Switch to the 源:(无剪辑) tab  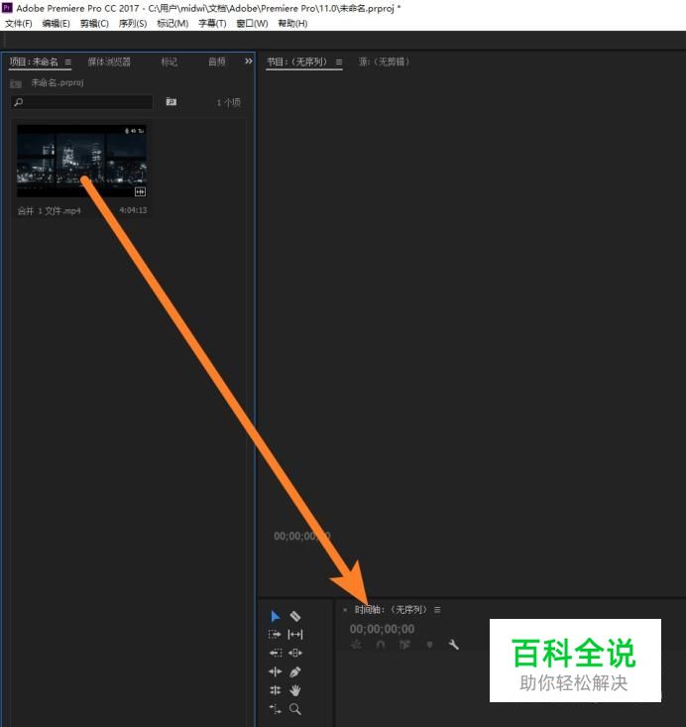(x=384, y=61)
